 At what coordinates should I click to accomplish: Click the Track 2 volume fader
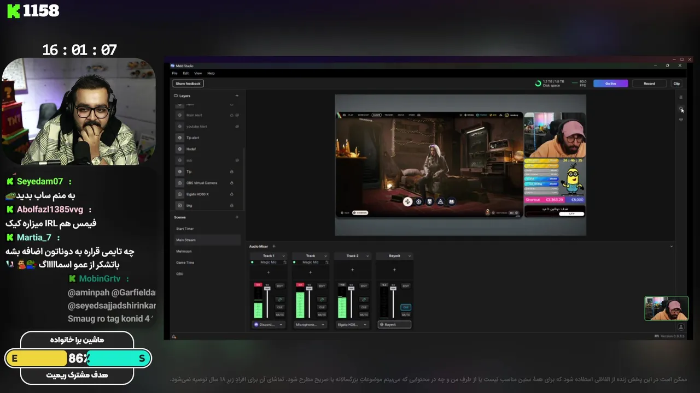click(x=351, y=288)
